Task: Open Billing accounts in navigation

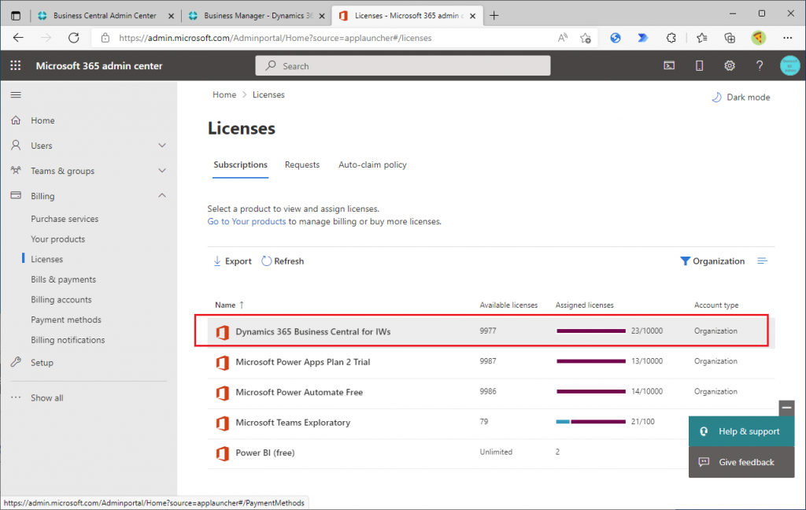Action: tap(61, 299)
